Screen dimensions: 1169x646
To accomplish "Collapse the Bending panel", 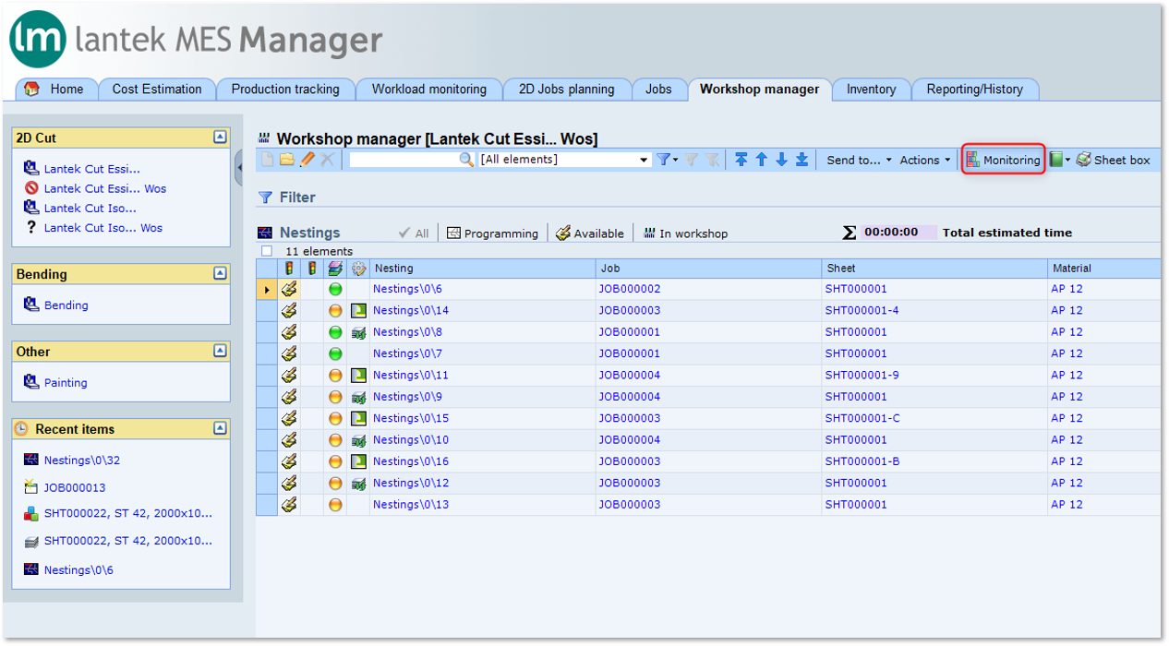I will click(x=220, y=273).
